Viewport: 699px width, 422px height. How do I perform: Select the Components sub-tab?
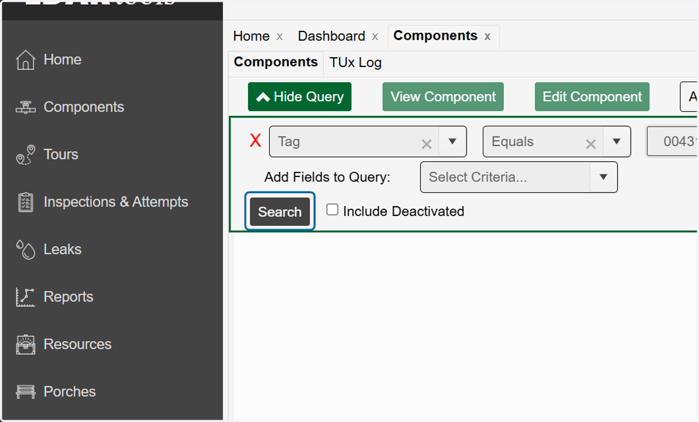coord(276,62)
